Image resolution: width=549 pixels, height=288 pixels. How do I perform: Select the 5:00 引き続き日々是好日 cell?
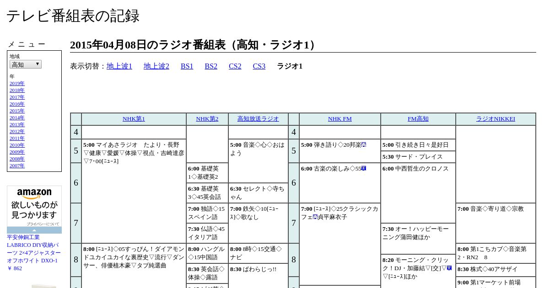coord(418,145)
